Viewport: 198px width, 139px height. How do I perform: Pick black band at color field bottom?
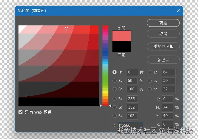[x=59, y=102]
